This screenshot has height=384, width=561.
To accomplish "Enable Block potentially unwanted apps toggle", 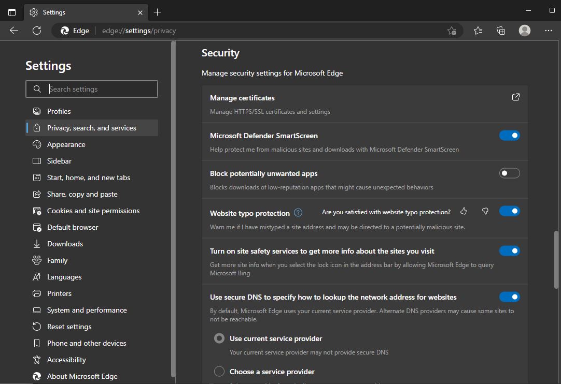I will click(509, 173).
